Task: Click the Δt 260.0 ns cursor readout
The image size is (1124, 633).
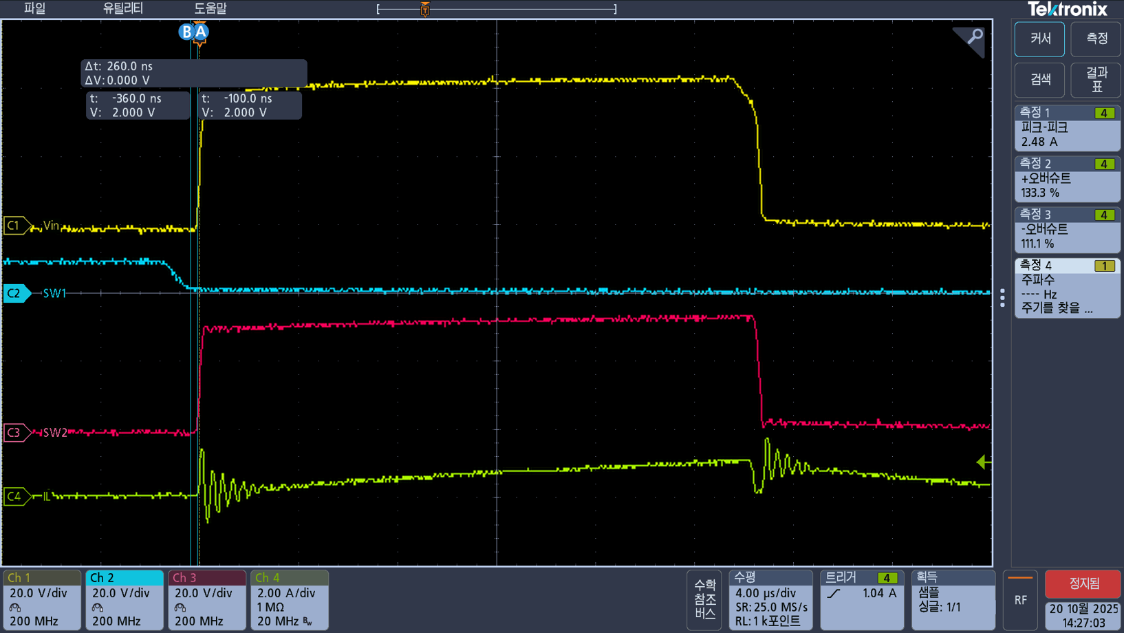Action: tap(194, 73)
